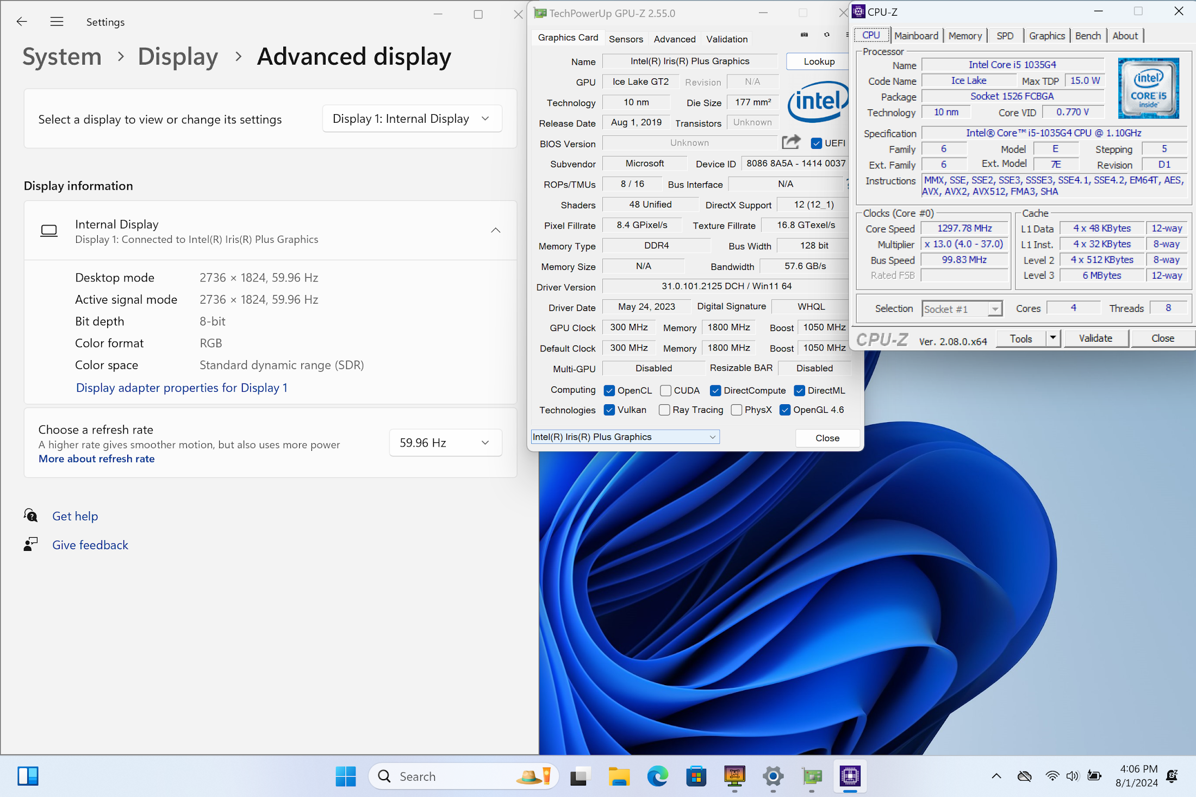Toggle the PhysX checkbox
Image resolution: width=1196 pixels, height=797 pixels.
[737, 410]
